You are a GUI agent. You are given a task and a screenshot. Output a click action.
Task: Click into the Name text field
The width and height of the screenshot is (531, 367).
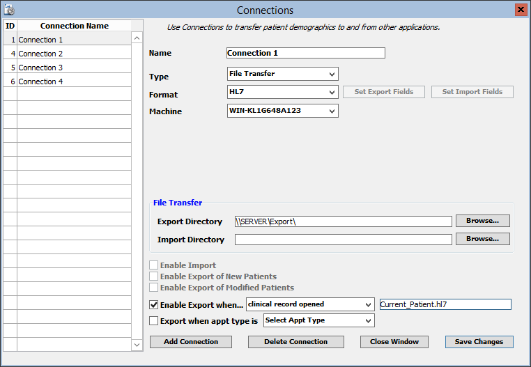[305, 53]
